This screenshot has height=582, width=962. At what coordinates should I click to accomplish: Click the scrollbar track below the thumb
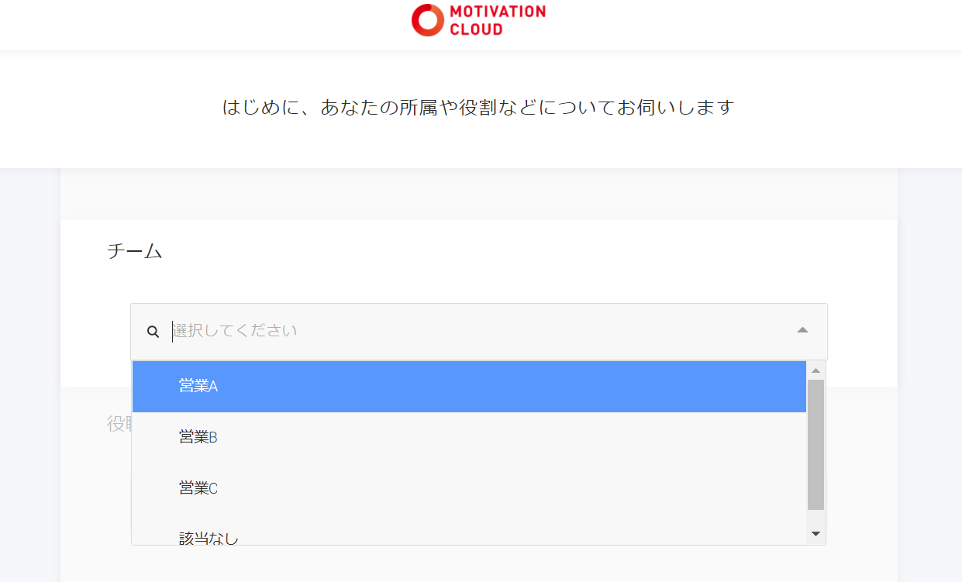pos(815,518)
